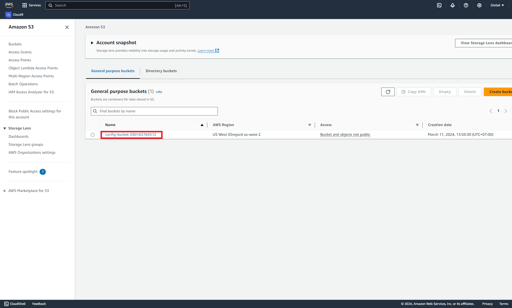
Task: Open Buckets in the sidebar
Action: 15,44
